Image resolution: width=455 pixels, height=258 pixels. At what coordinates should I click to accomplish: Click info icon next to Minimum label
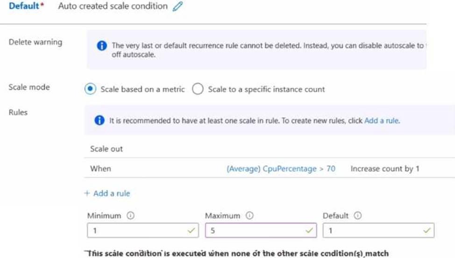click(131, 216)
